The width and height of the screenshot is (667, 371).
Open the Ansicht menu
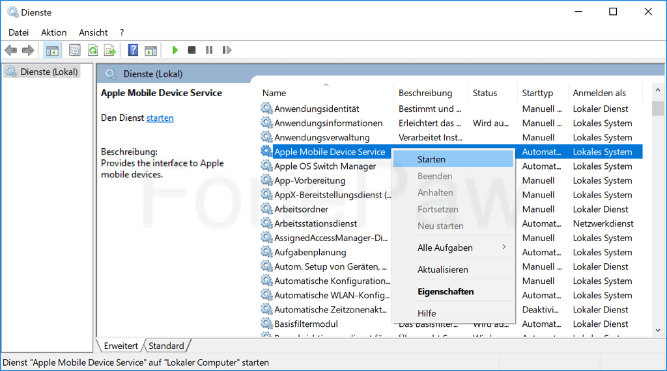point(93,32)
